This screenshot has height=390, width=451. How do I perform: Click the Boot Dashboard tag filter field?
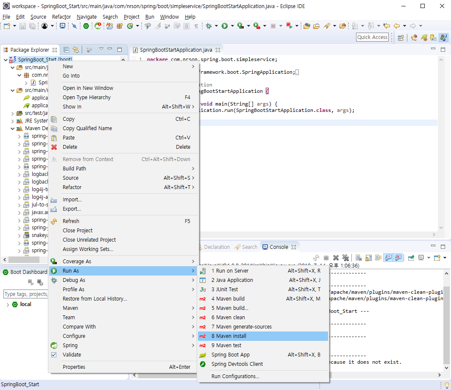pyautogui.click(x=26, y=294)
